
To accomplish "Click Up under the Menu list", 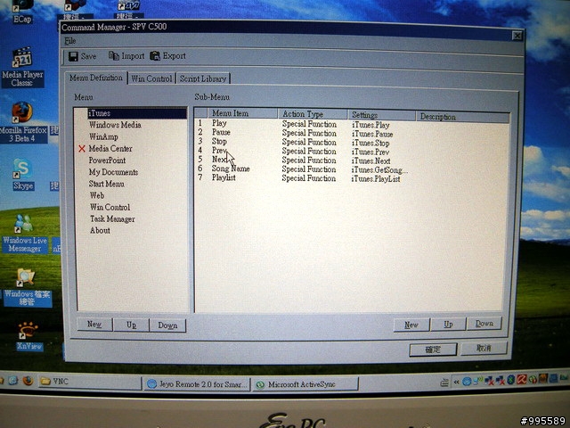I will 131,325.
